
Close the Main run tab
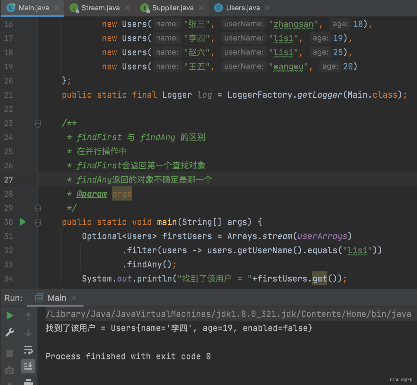(x=74, y=298)
